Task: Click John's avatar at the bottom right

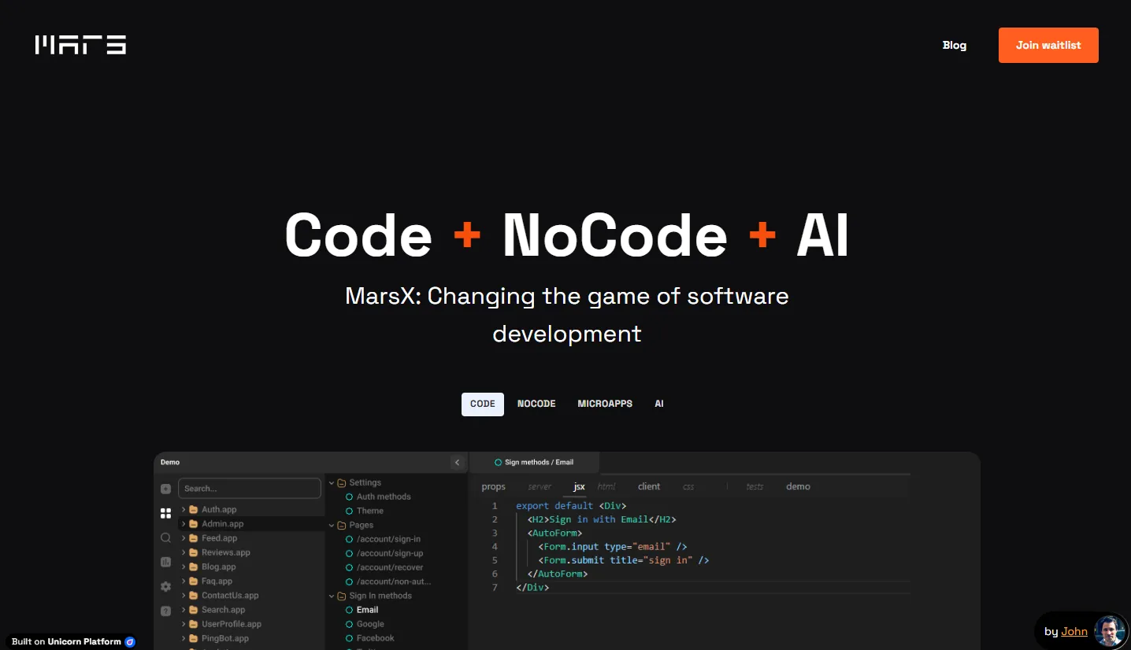Action: tap(1109, 630)
